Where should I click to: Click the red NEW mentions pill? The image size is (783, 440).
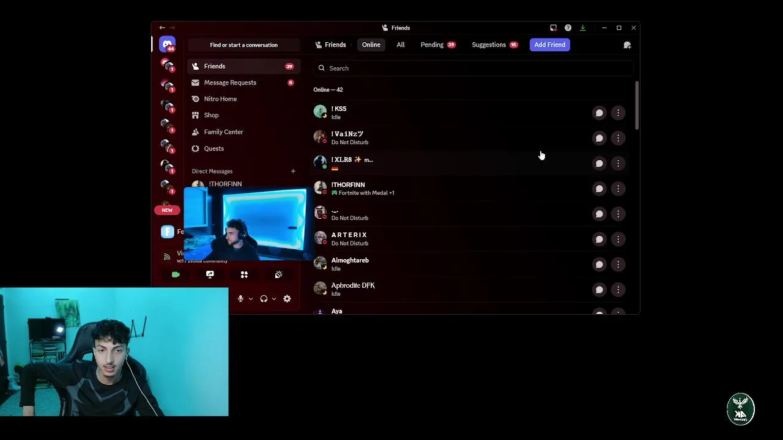click(167, 210)
